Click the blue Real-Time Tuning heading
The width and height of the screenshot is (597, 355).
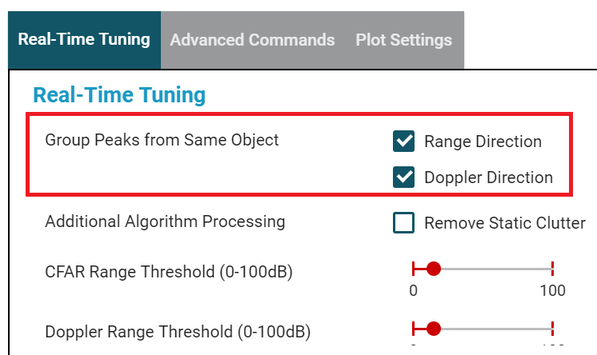[119, 94]
